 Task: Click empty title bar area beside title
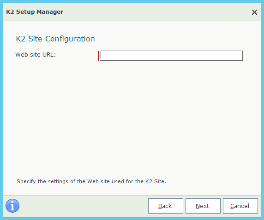point(151,12)
